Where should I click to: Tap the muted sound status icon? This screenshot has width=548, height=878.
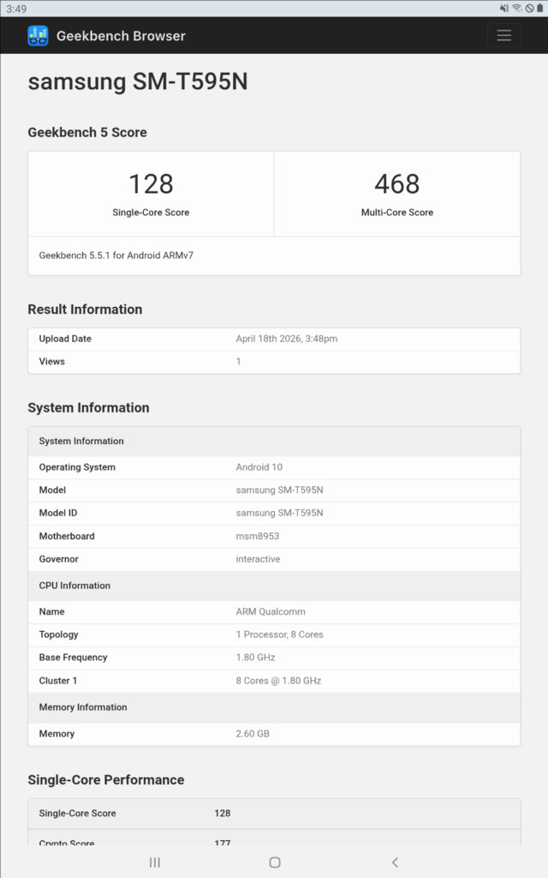pyautogui.click(x=503, y=9)
